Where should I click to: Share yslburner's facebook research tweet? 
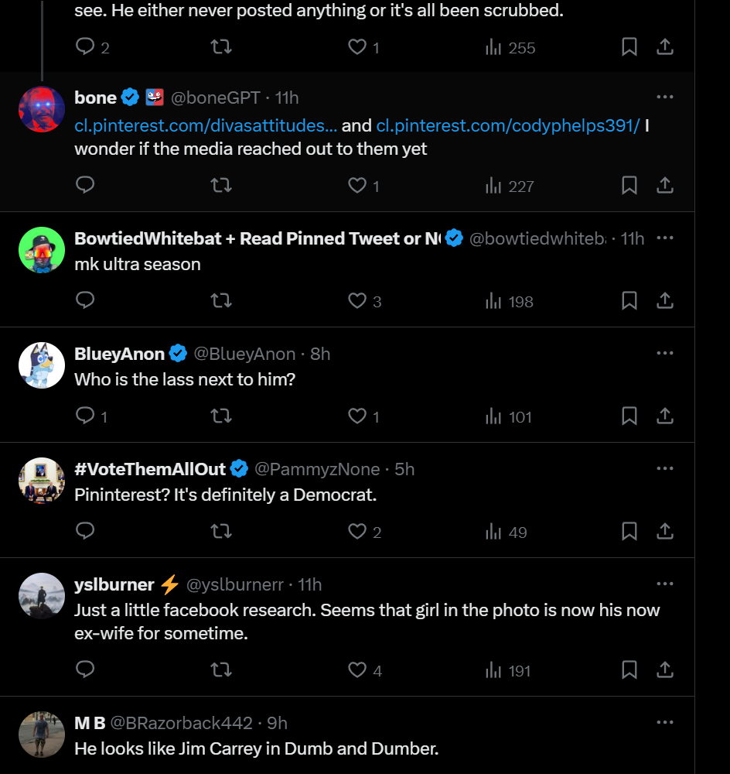coord(665,670)
